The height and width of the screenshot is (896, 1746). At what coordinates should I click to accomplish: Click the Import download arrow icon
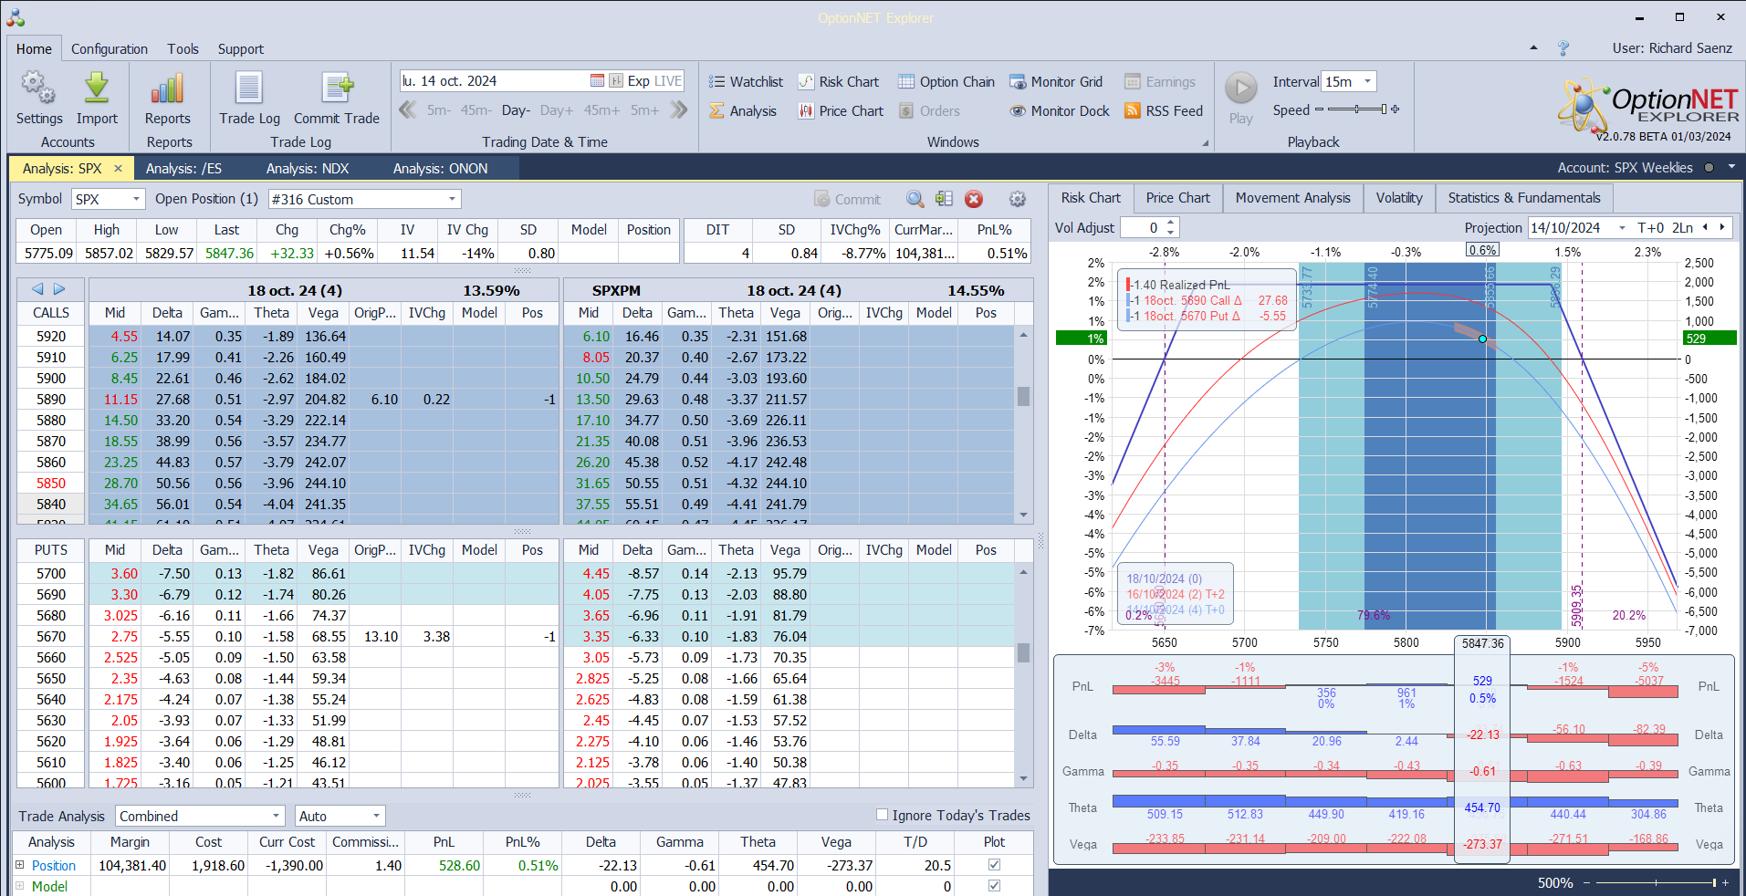(x=97, y=89)
